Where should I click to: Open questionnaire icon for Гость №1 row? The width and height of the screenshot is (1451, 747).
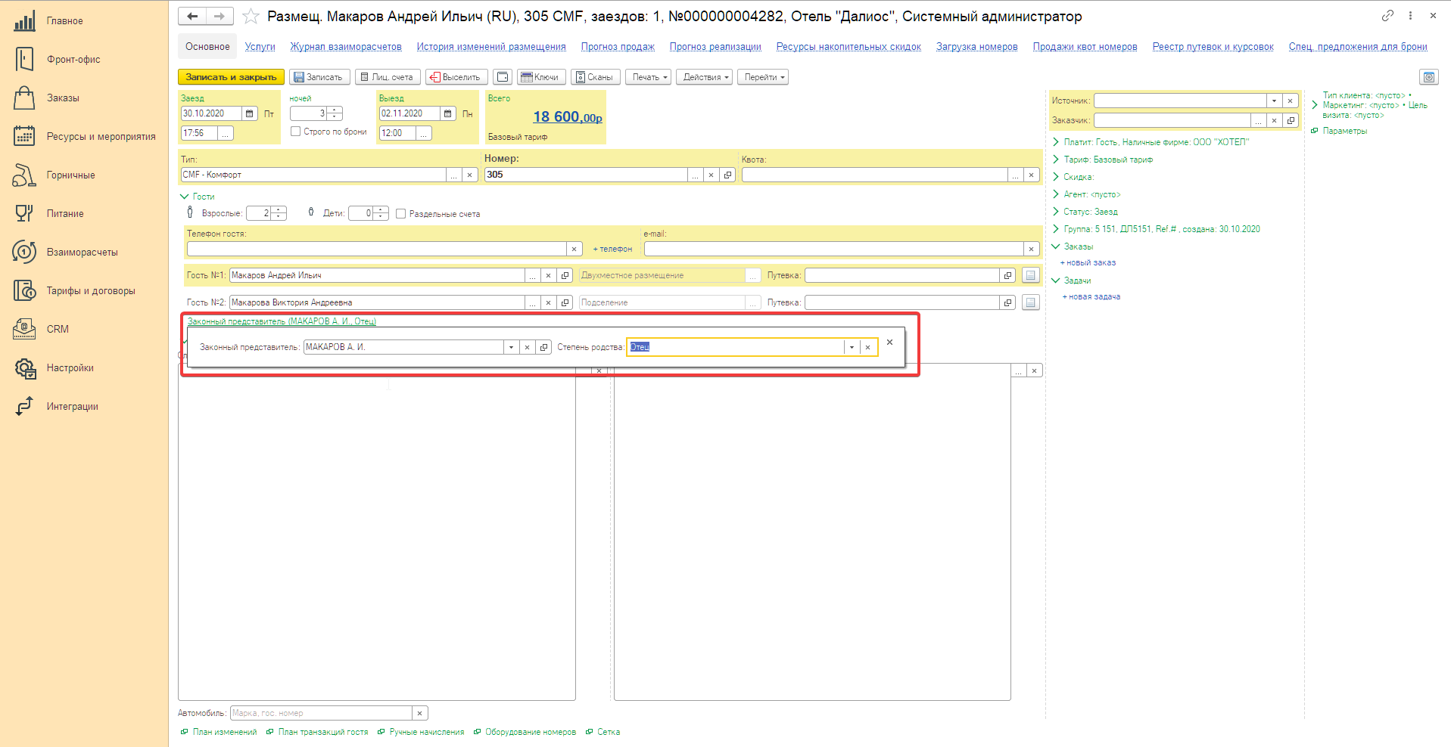click(x=1030, y=275)
